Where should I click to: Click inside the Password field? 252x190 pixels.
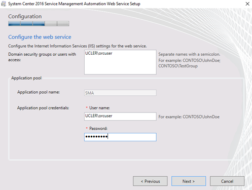pos(120,137)
